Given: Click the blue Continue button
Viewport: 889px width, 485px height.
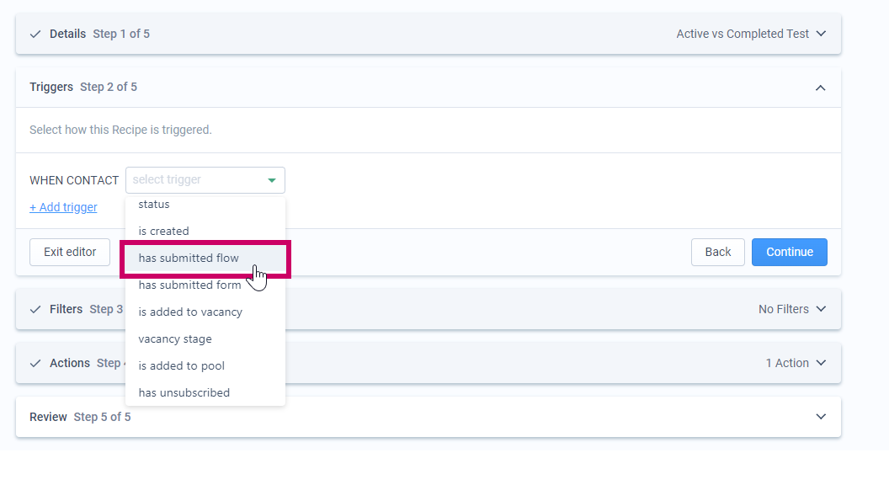Looking at the screenshot, I should pos(789,252).
